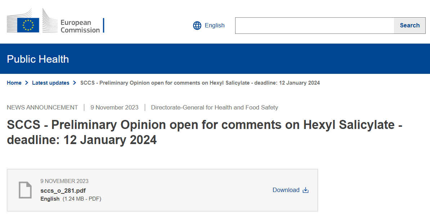
Task: Open the Latest updates breadcrumb link
Action: 50,83
